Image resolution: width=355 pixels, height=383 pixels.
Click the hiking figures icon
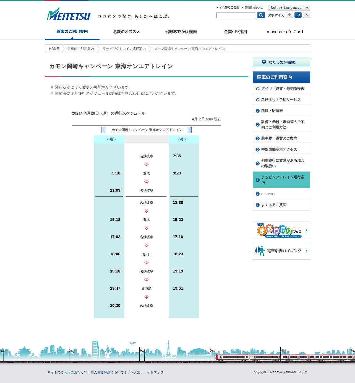[x=260, y=251]
